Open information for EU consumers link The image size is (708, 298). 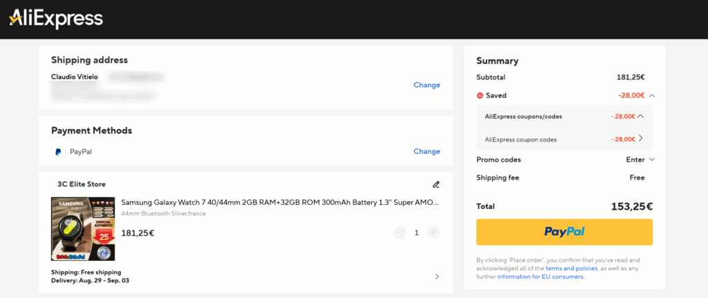point(541,277)
